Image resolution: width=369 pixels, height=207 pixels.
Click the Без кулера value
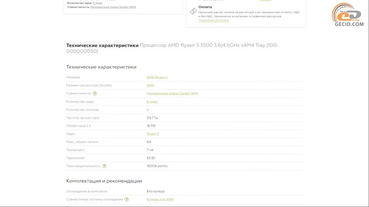pos(156,191)
